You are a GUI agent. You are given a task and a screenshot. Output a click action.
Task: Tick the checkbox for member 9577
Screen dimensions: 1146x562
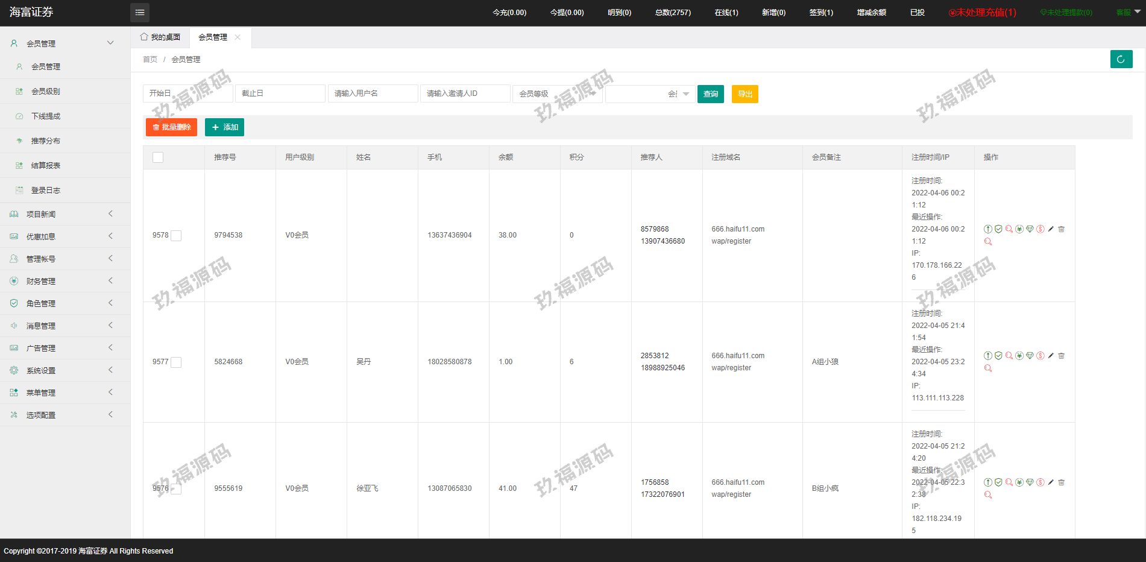[176, 362]
